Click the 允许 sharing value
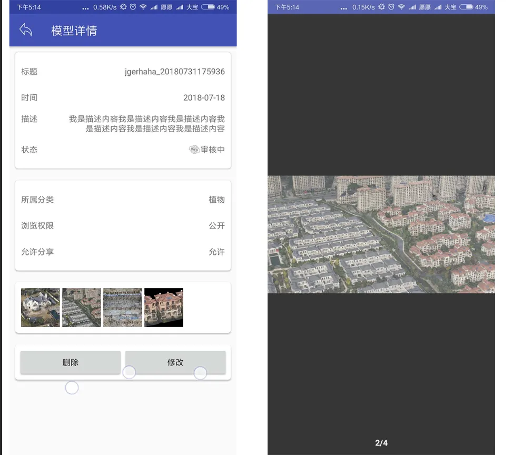This screenshot has height=455, width=513. 216,252
